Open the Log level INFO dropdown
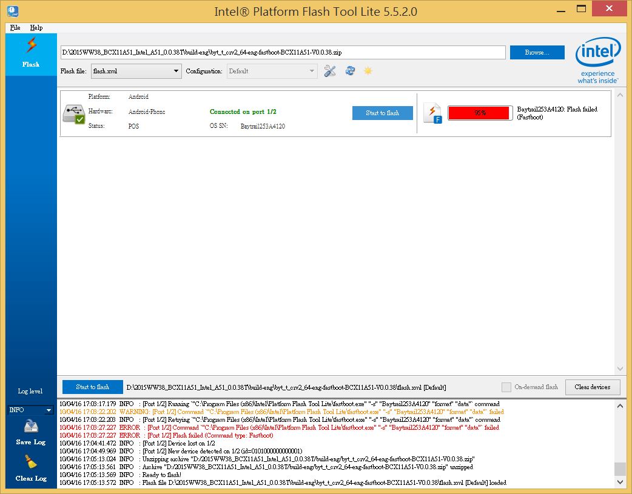Image resolution: width=632 pixels, height=494 pixels. tap(31, 410)
